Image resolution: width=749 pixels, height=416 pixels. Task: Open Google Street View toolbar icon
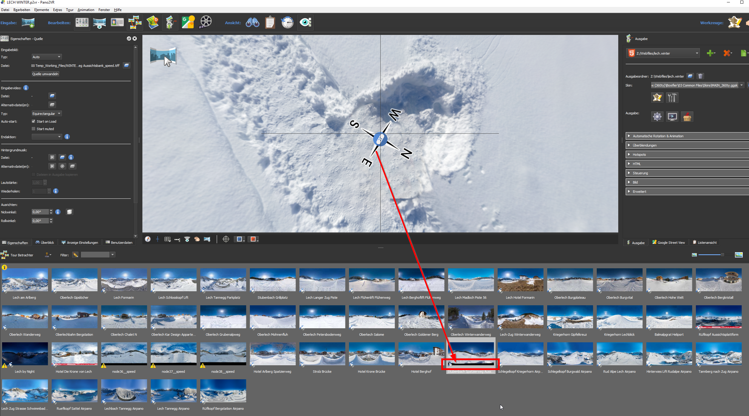click(188, 22)
